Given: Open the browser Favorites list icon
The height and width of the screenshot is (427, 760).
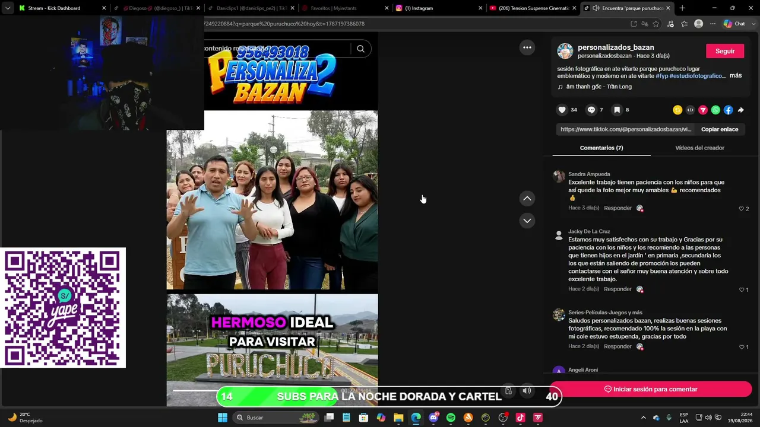Looking at the screenshot, I should pos(685,24).
